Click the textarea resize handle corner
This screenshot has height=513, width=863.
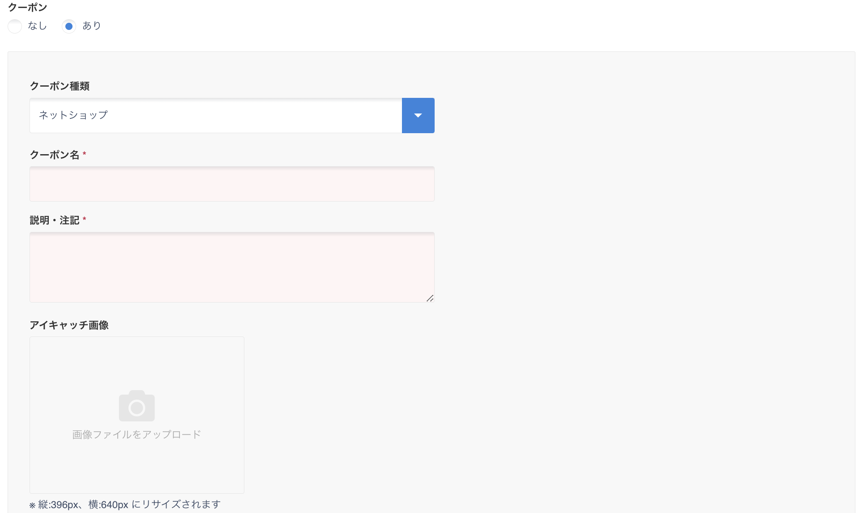tap(430, 298)
